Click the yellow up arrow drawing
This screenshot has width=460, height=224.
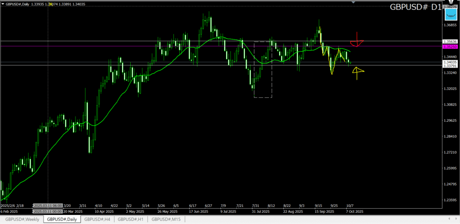[x=357, y=72]
